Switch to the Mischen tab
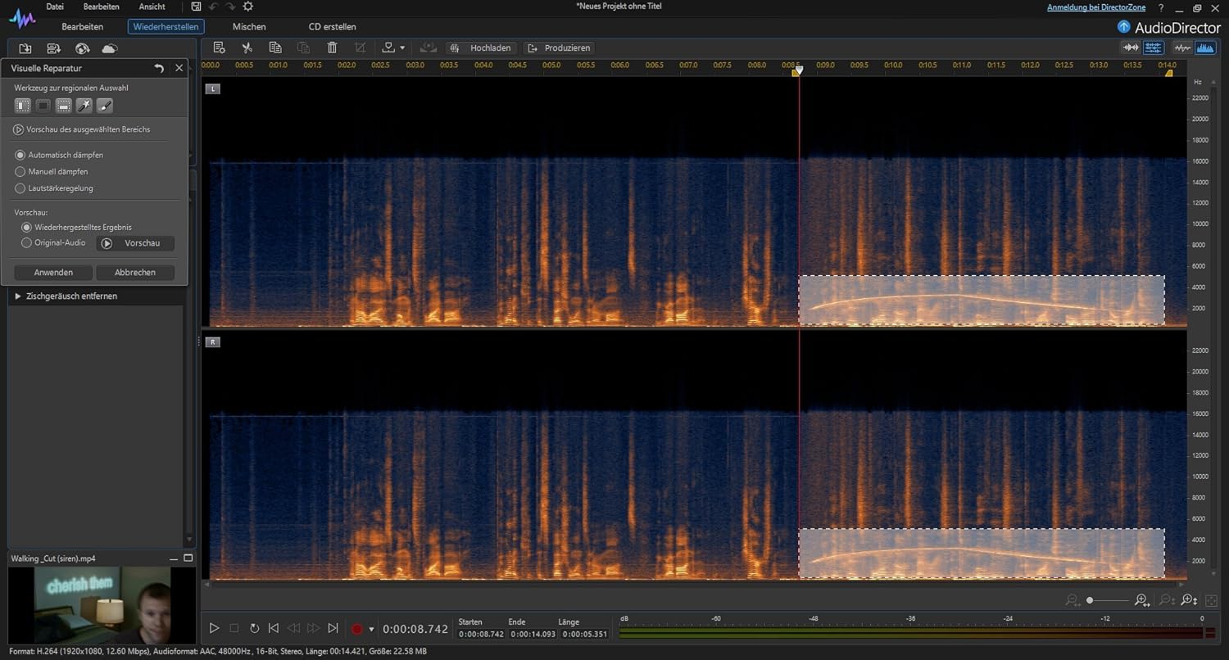The width and height of the screenshot is (1229, 660). coord(249,27)
